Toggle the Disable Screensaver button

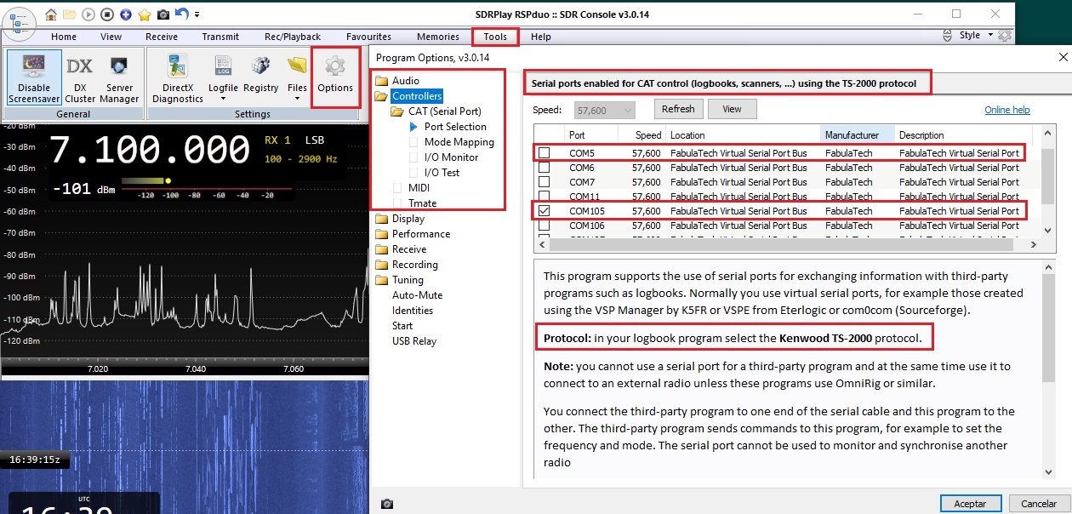35,77
